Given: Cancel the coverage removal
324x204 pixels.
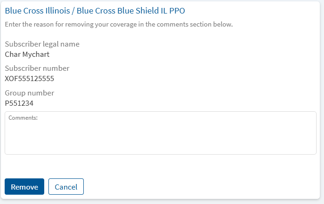Looking at the screenshot, I should coord(66,186).
